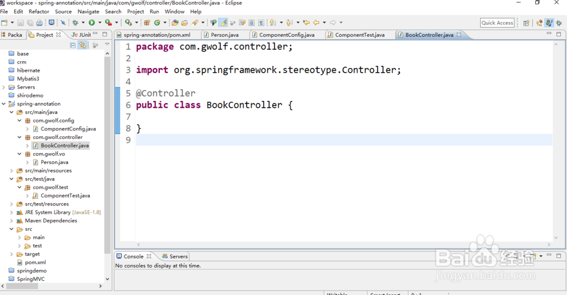This screenshot has height=295, width=567.
Task: Expand the Servers folder
Action: 3,87
